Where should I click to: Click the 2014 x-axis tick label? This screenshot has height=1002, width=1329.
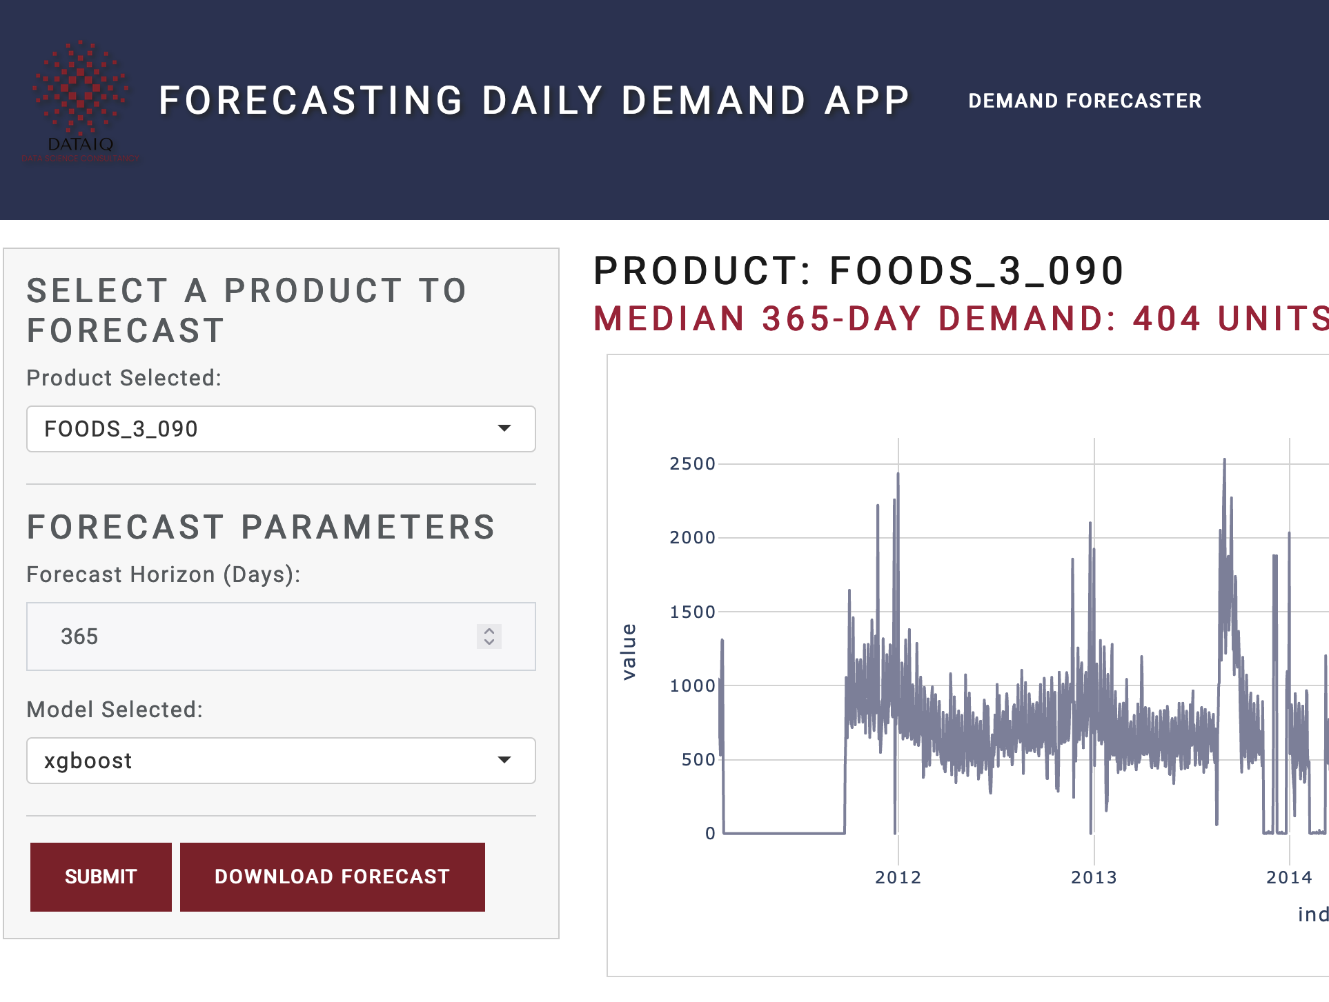[1289, 877]
